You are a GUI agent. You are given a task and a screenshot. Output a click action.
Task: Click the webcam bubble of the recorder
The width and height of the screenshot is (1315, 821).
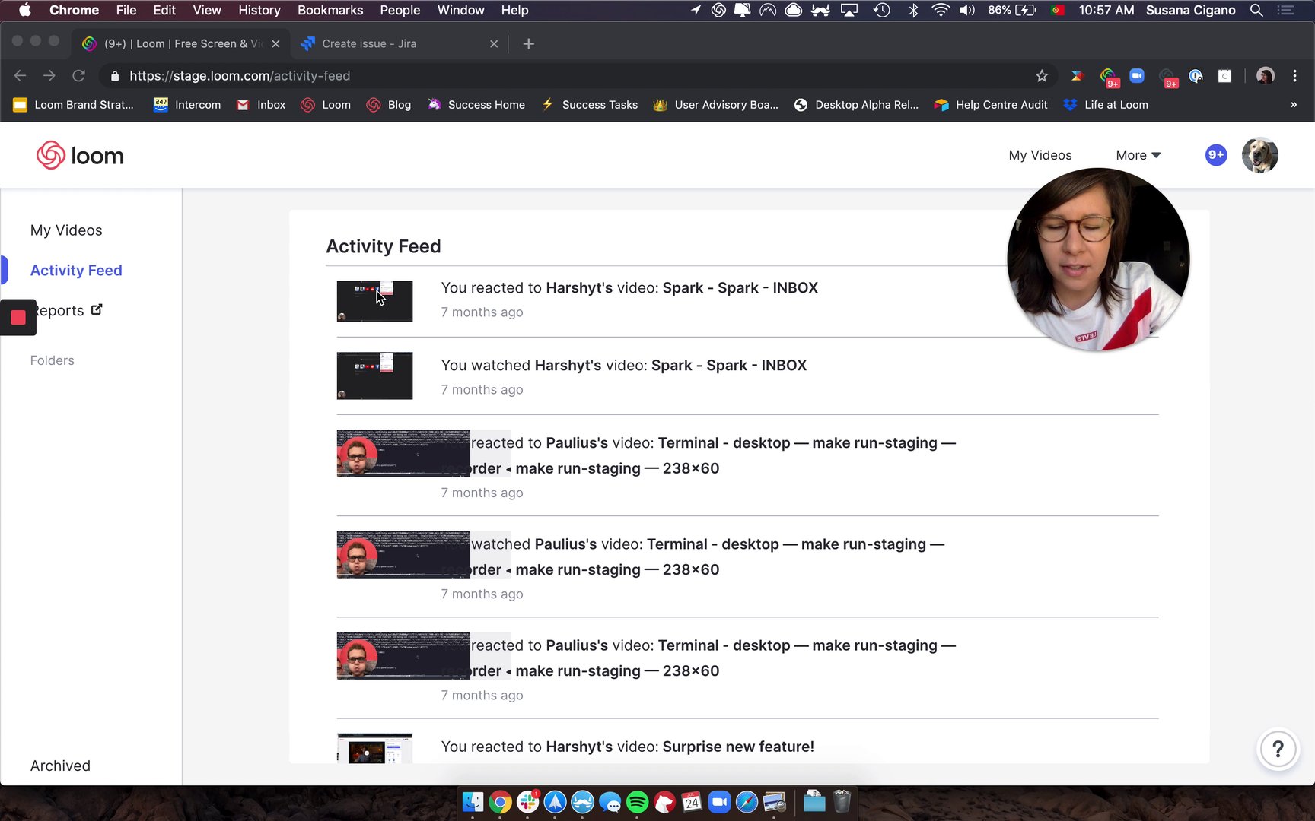pyautogui.click(x=1098, y=259)
